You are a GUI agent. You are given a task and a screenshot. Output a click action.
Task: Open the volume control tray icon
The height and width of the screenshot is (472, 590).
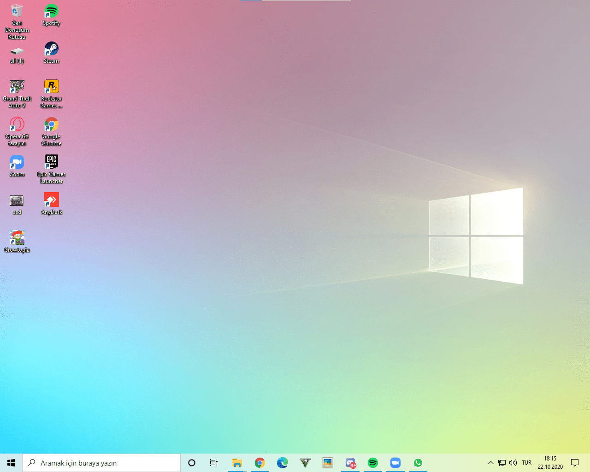(x=513, y=463)
